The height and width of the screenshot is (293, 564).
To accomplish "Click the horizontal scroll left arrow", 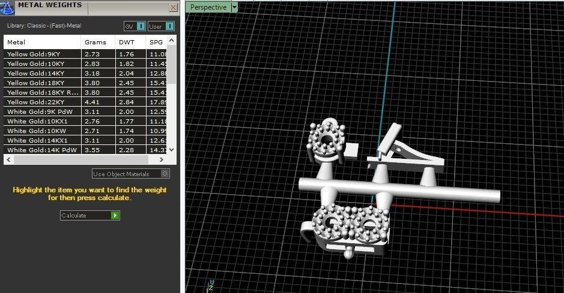I will point(8,159).
